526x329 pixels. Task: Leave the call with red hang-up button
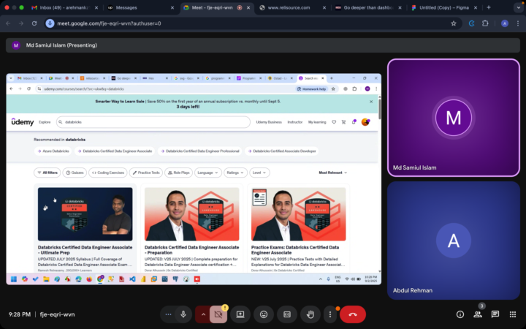pyautogui.click(x=353, y=314)
